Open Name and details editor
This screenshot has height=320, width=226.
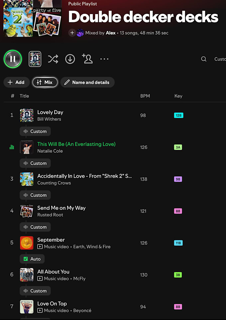point(87,82)
